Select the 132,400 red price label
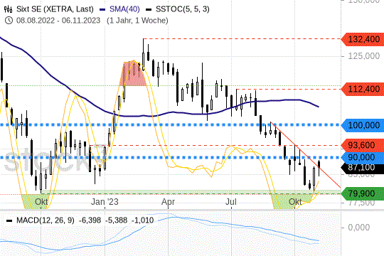The image size is (384, 256). click(363, 39)
